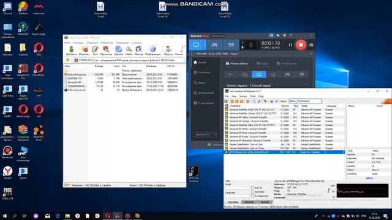Open Video section in Bandicam sidebar
392x220 pixels.
[200, 82]
